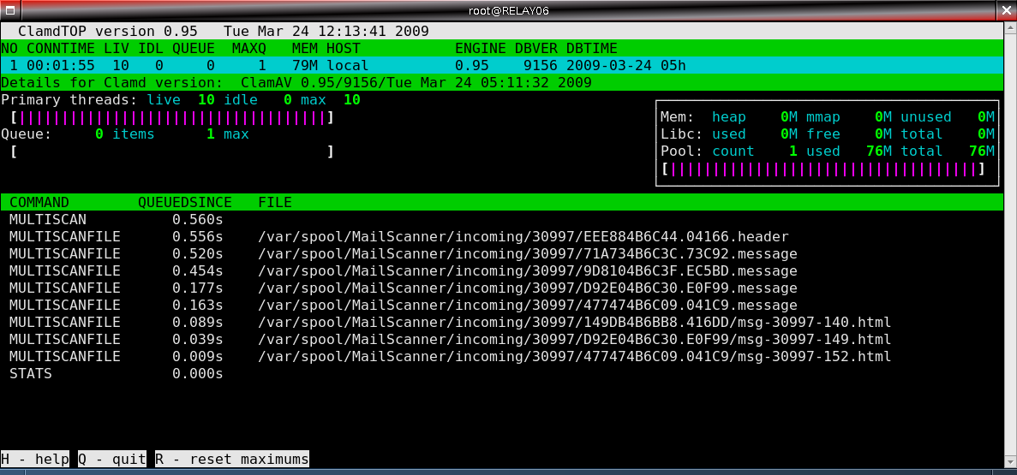Click the 0.089s queued time value
This screenshot has width=1017, height=475.
pyautogui.click(x=198, y=322)
